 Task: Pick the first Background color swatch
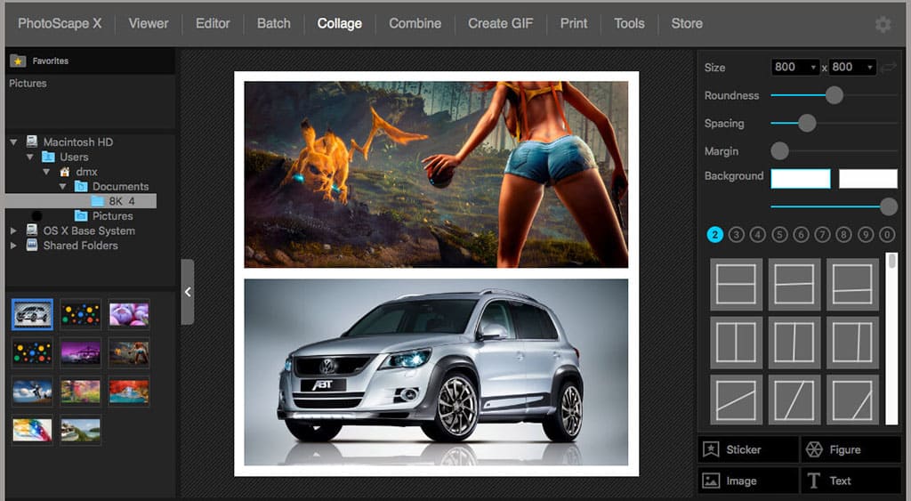pos(801,179)
